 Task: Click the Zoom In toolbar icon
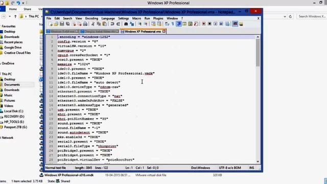coord(139,24)
